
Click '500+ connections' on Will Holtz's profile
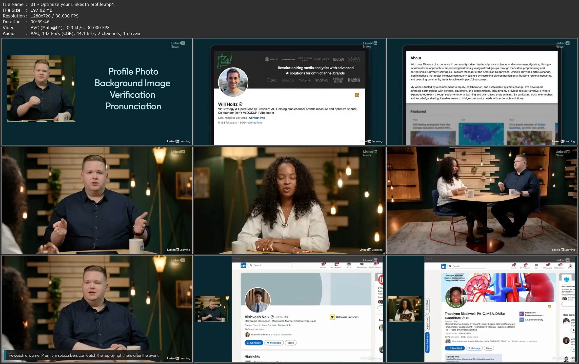pos(251,123)
